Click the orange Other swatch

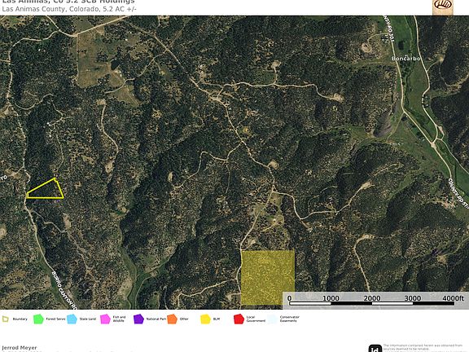(x=173, y=319)
